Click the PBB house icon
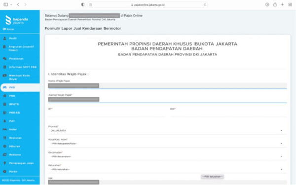Viewport: 296px width, 185px height. [x=5, y=96]
